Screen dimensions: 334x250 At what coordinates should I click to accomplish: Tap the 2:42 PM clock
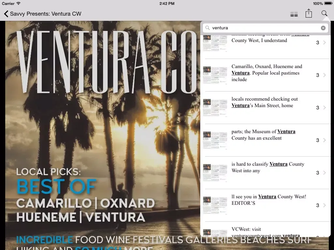pos(167,3)
